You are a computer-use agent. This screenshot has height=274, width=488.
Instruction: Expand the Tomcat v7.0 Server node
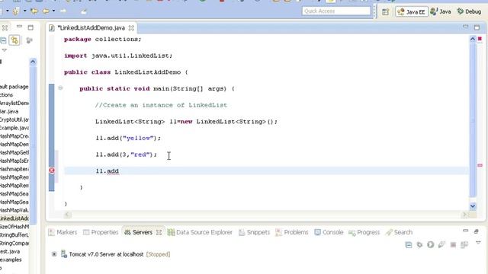click(x=54, y=254)
